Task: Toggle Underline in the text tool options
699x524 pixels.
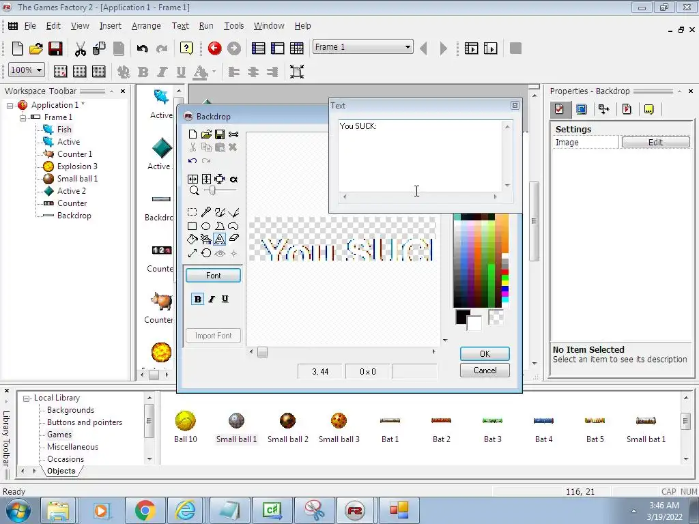Action: click(x=225, y=299)
